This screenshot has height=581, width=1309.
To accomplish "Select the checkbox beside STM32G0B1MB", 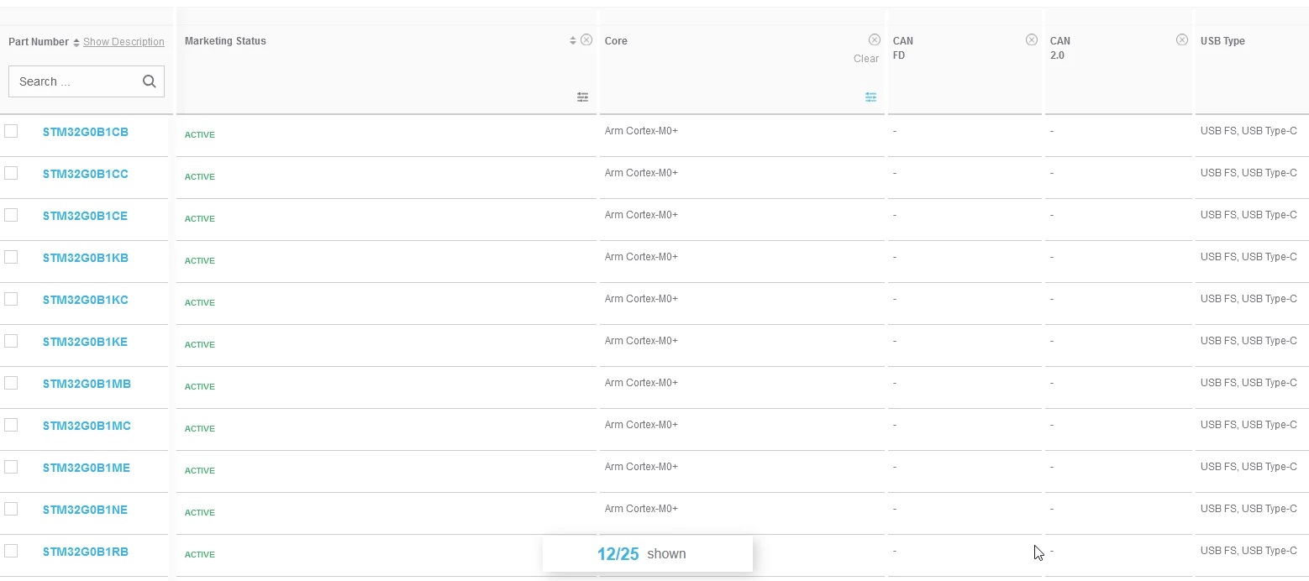I will point(11,383).
